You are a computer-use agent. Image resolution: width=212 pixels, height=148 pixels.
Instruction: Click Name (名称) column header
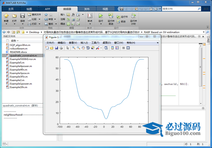13,41
